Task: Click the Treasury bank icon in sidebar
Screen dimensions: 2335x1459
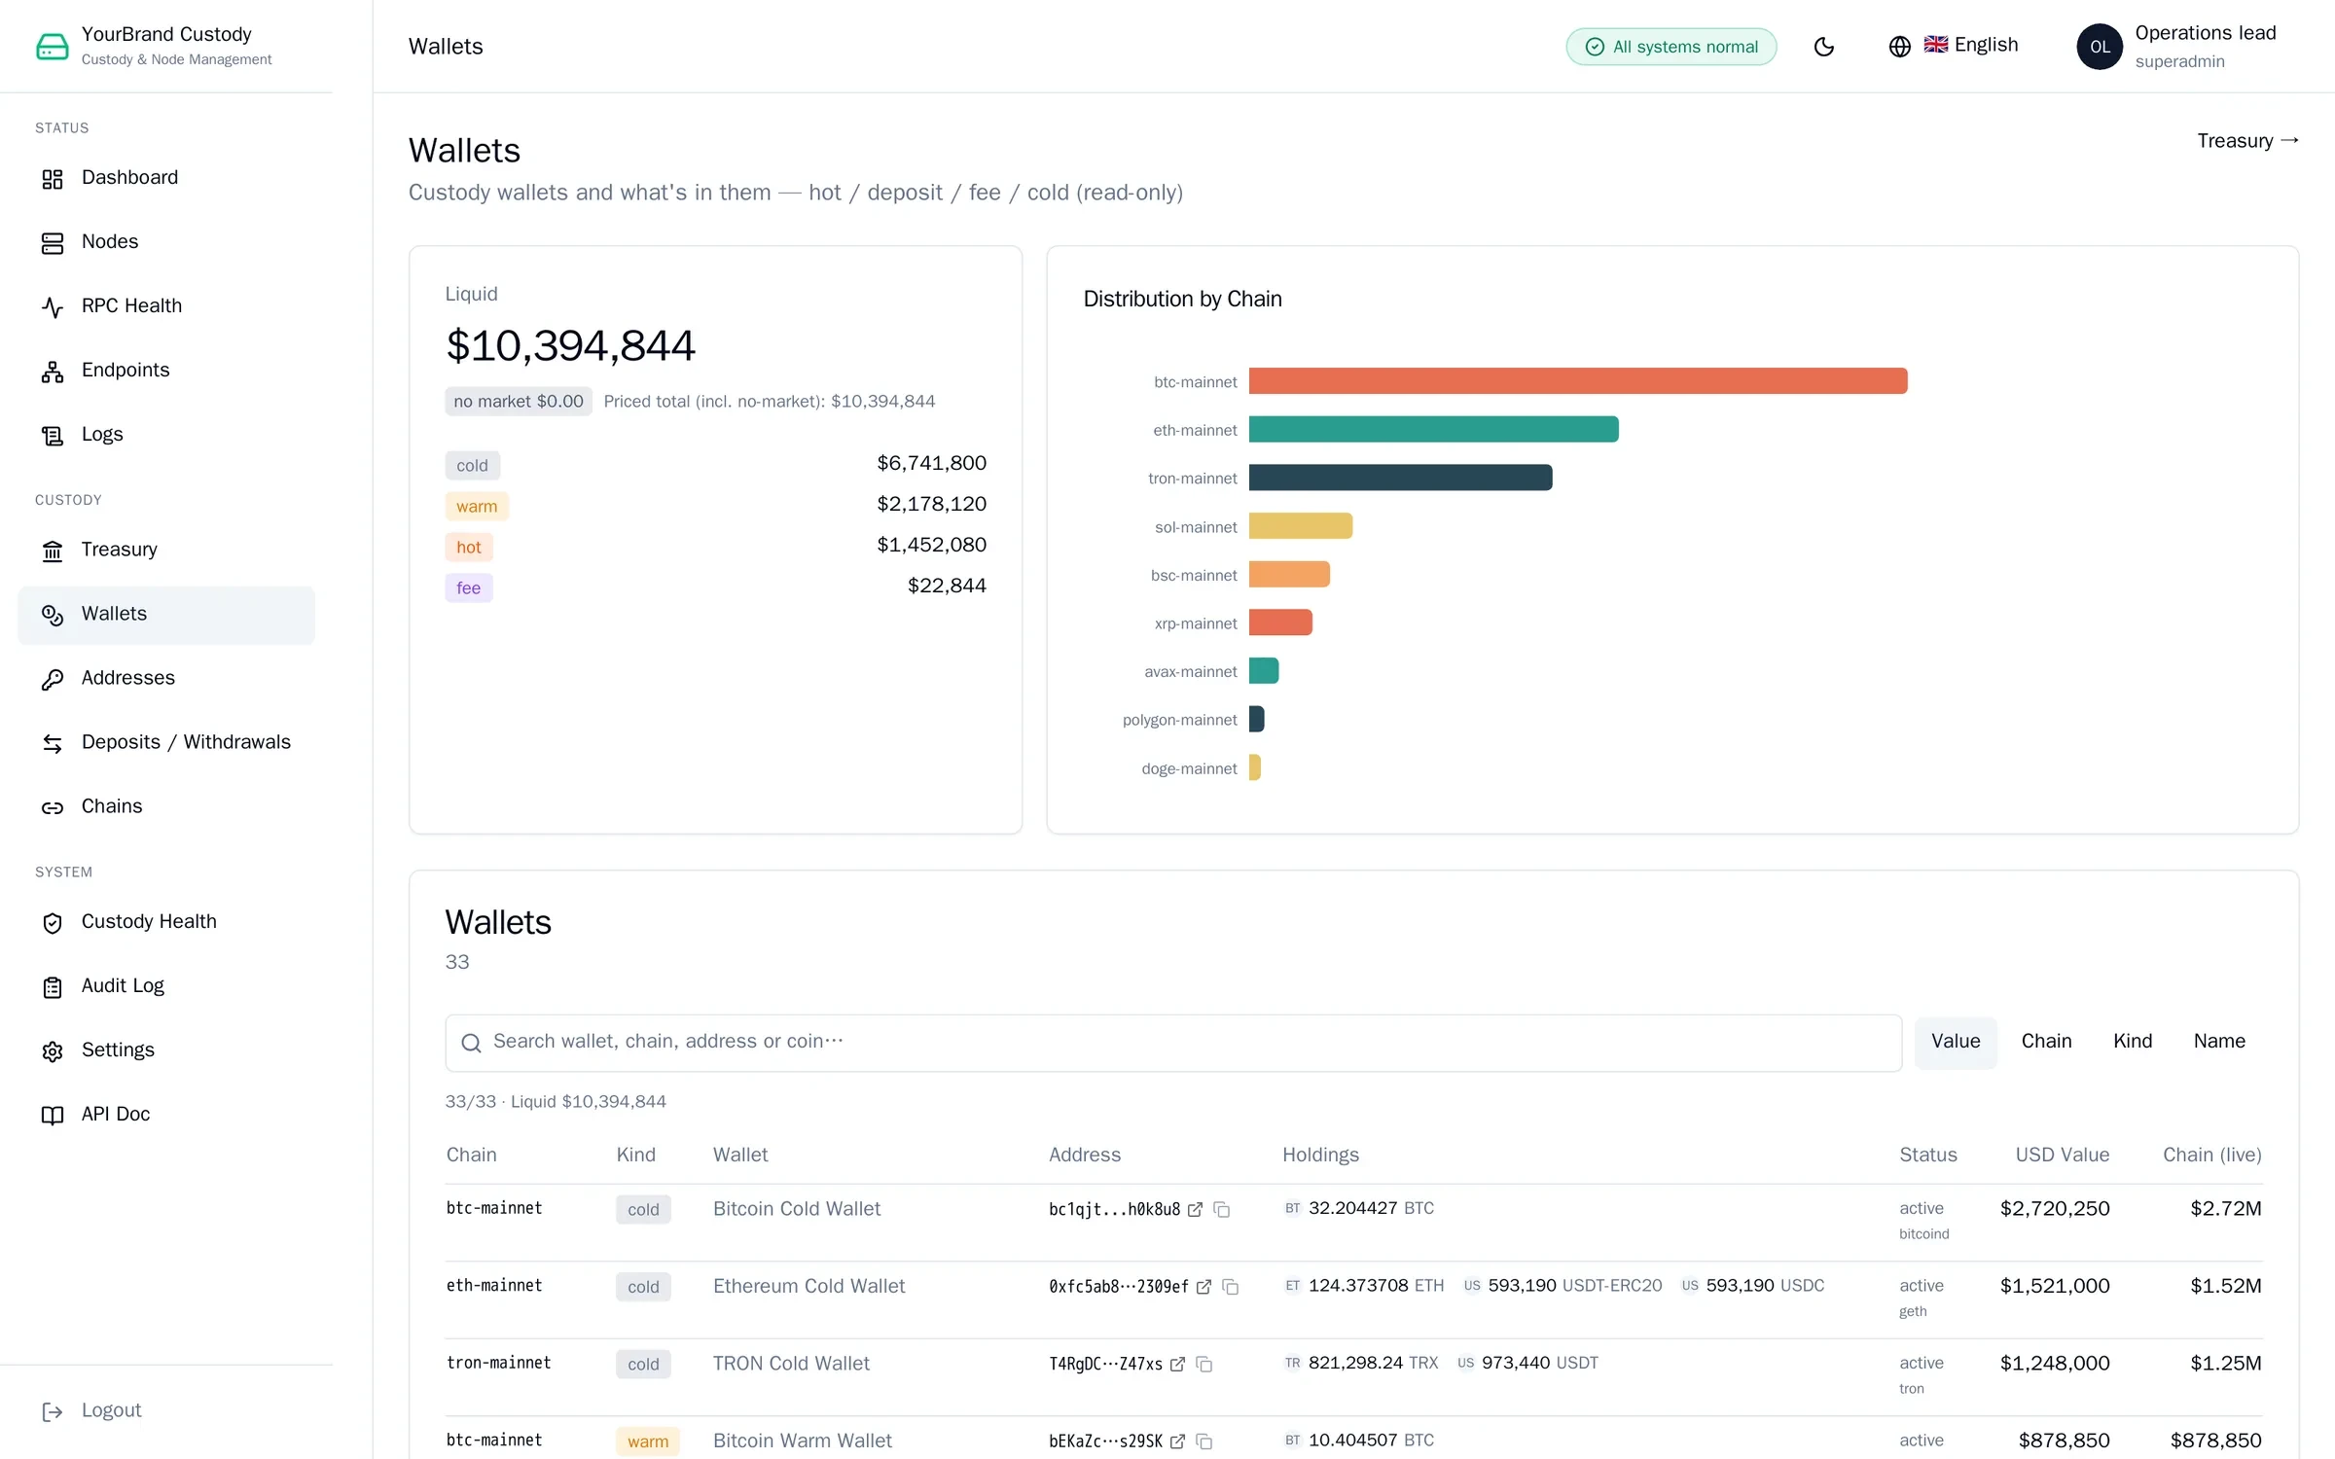Action: click(x=53, y=552)
